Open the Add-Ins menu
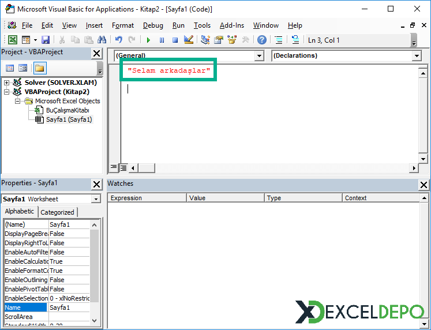431x330 pixels. 232,25
